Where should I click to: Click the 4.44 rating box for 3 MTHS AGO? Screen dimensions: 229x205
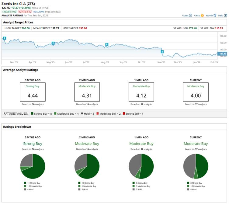(x=33, y=92)
